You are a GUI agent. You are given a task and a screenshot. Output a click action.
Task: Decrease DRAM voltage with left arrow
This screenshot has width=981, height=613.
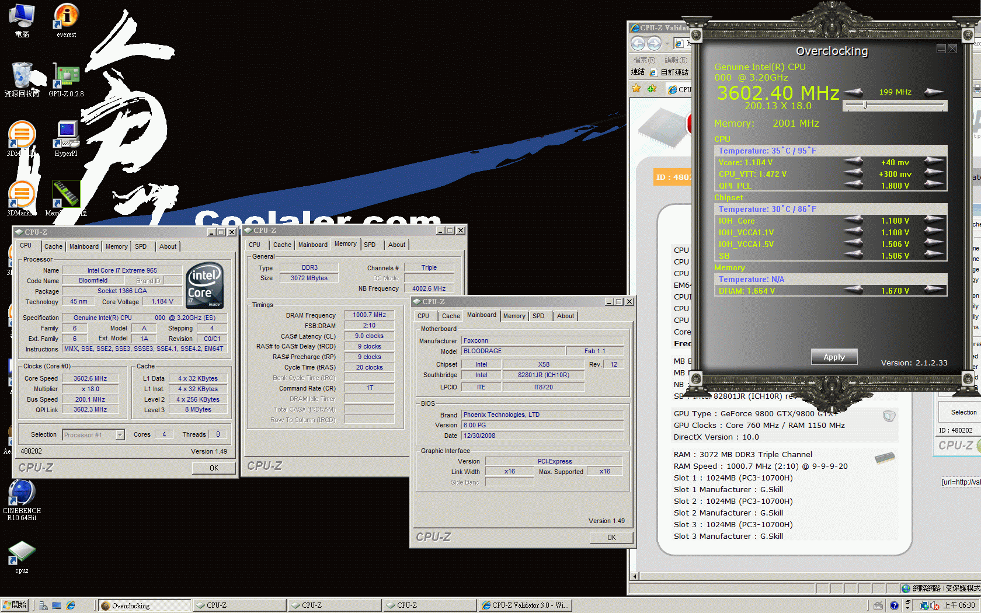point(854,290)
